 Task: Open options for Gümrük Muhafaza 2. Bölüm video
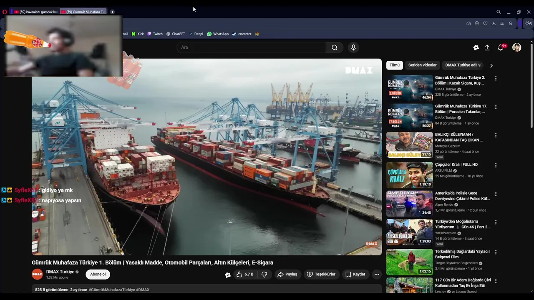point(496,78)
